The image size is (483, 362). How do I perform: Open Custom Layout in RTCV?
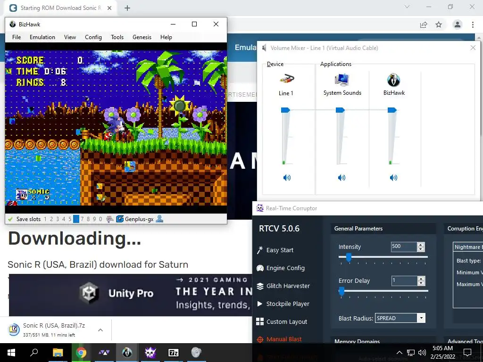282,321
